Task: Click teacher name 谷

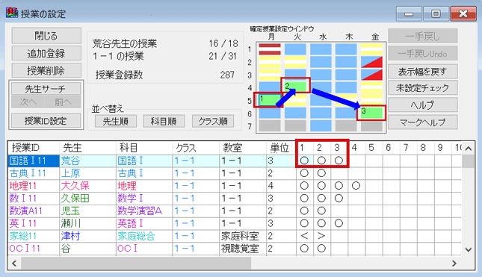Action: (x=66, y=249)
